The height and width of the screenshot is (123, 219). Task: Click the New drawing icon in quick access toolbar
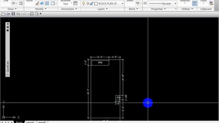point(3,14)
